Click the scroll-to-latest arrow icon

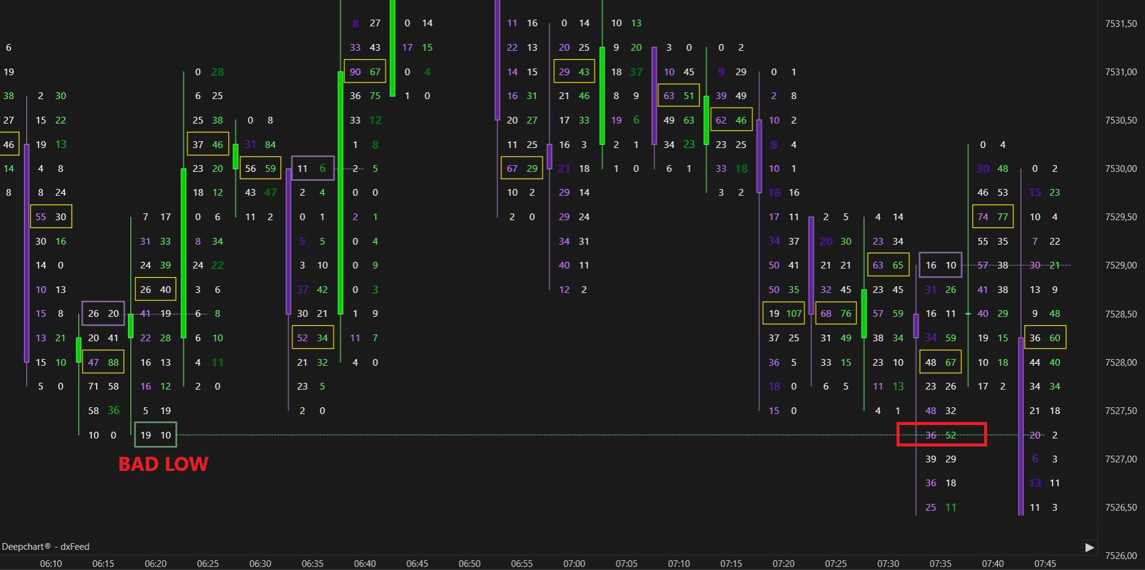tap(1089, 547)
